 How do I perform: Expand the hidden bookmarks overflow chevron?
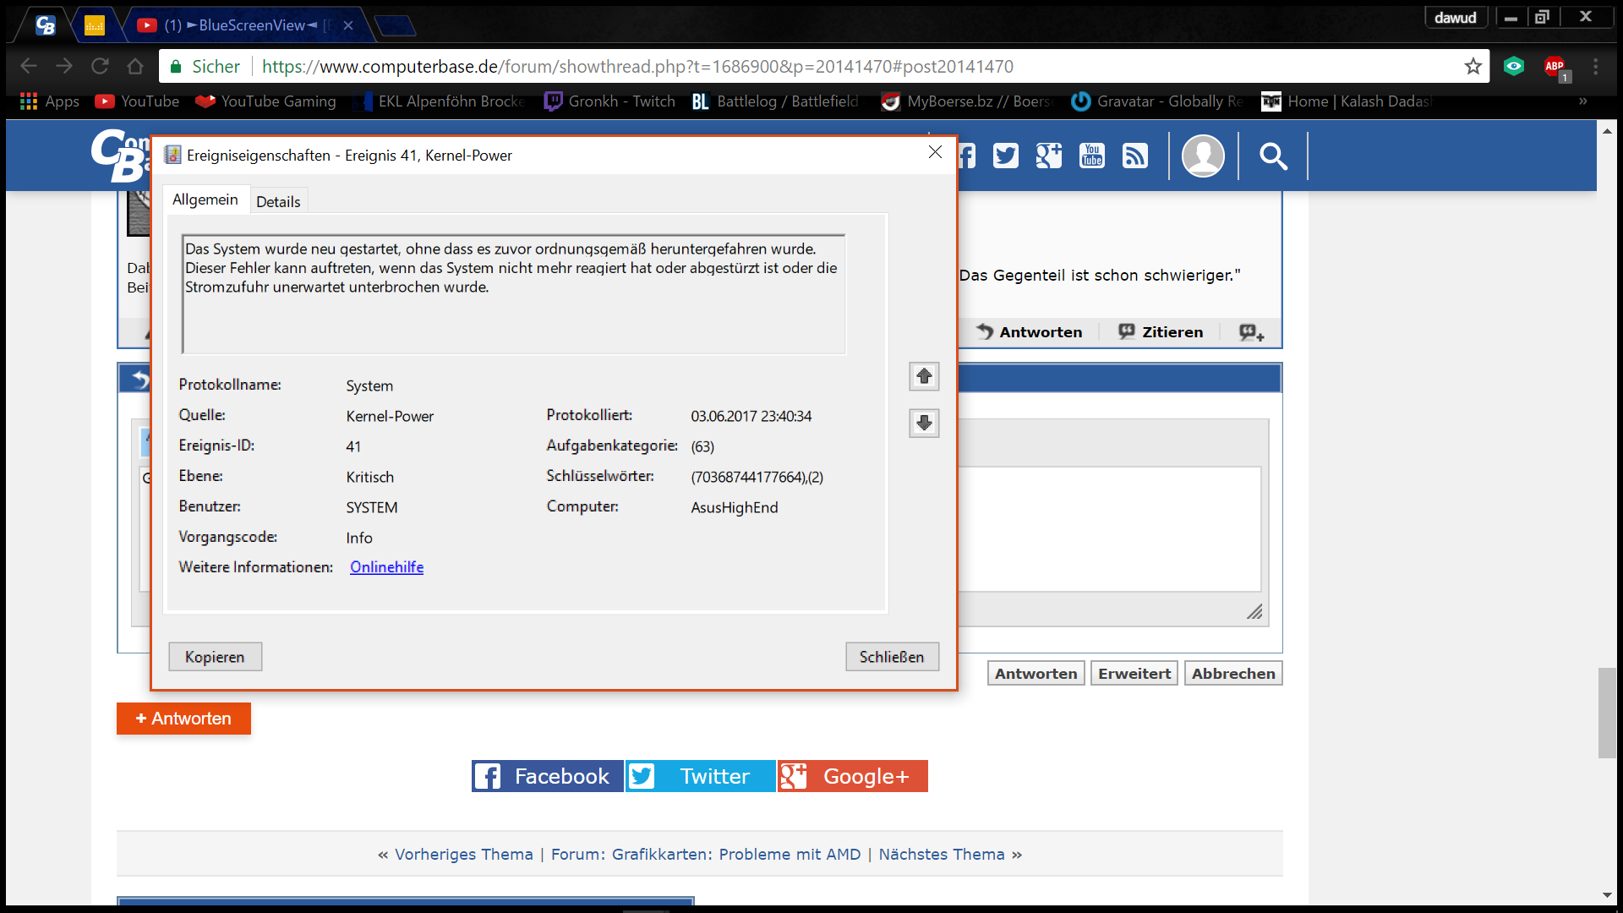pyautogui.click(x=1582, y=101)
